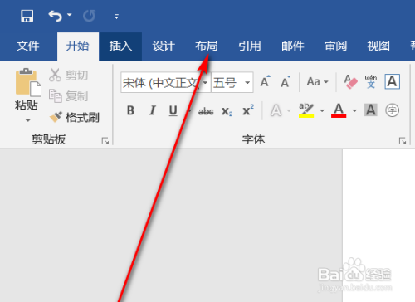Apply the red font color

[x=339, y=110]
